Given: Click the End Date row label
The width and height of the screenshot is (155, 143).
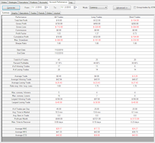Looking at the screenshot, I should coord(21,53).
